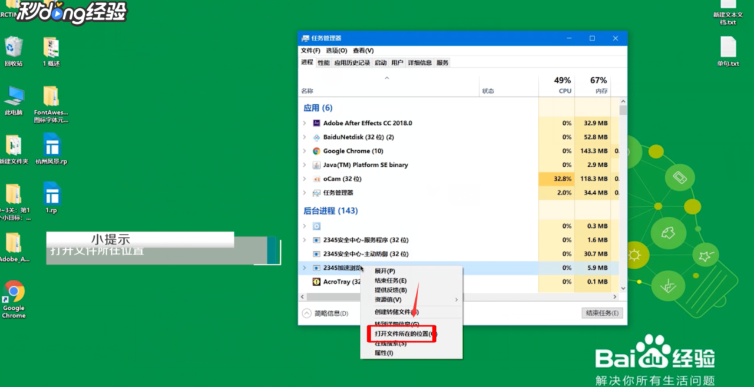Expand the Java(TM) Platform SE binary row
The width and height of the screenshot is (754, 387).
pyautogui.click(x=305, y=165)
